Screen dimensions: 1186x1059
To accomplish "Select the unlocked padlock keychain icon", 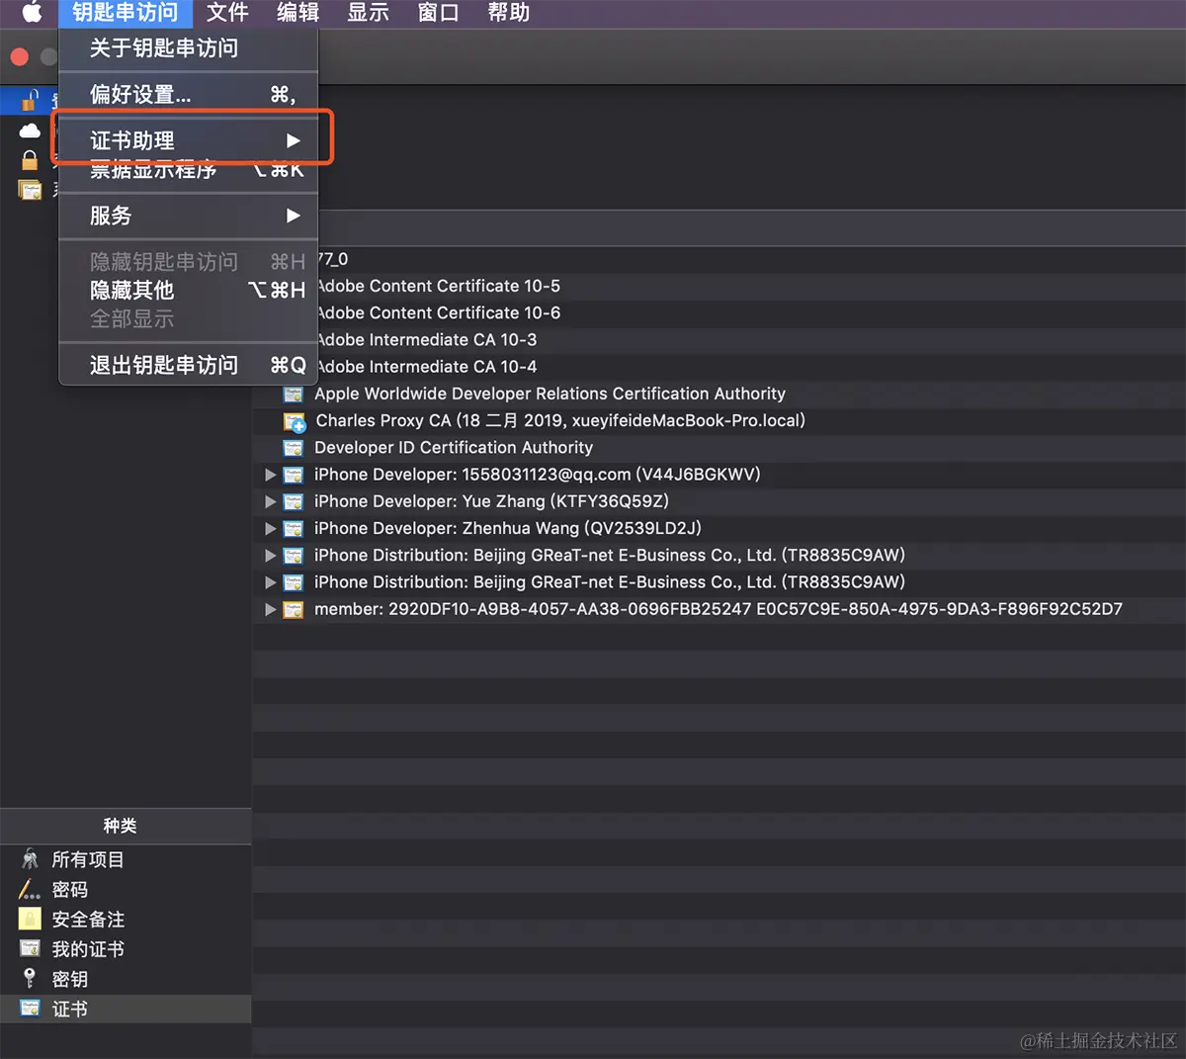I will [31, 100].
